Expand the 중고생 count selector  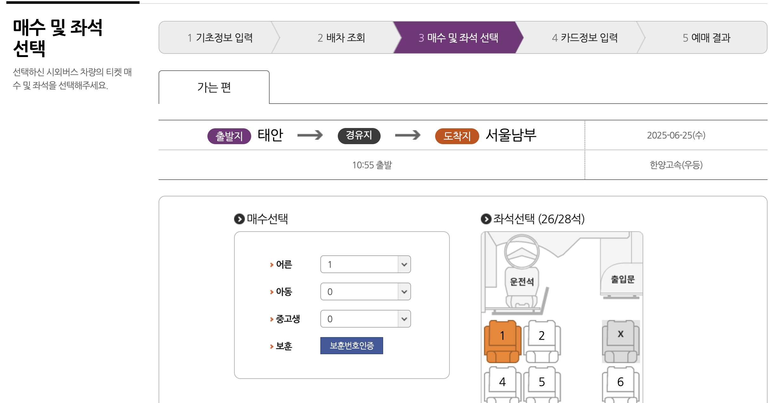point(365,319)
